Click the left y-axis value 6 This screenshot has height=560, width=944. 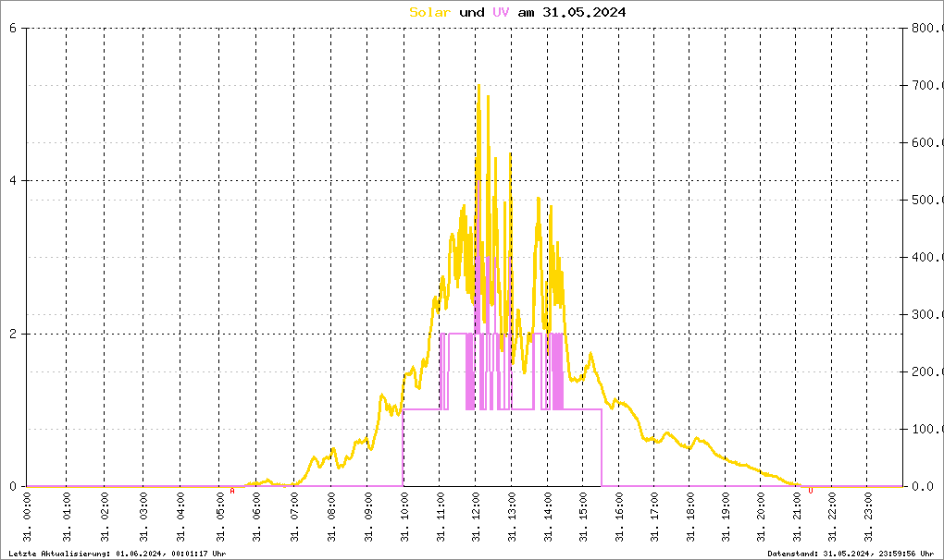(12, 28)
